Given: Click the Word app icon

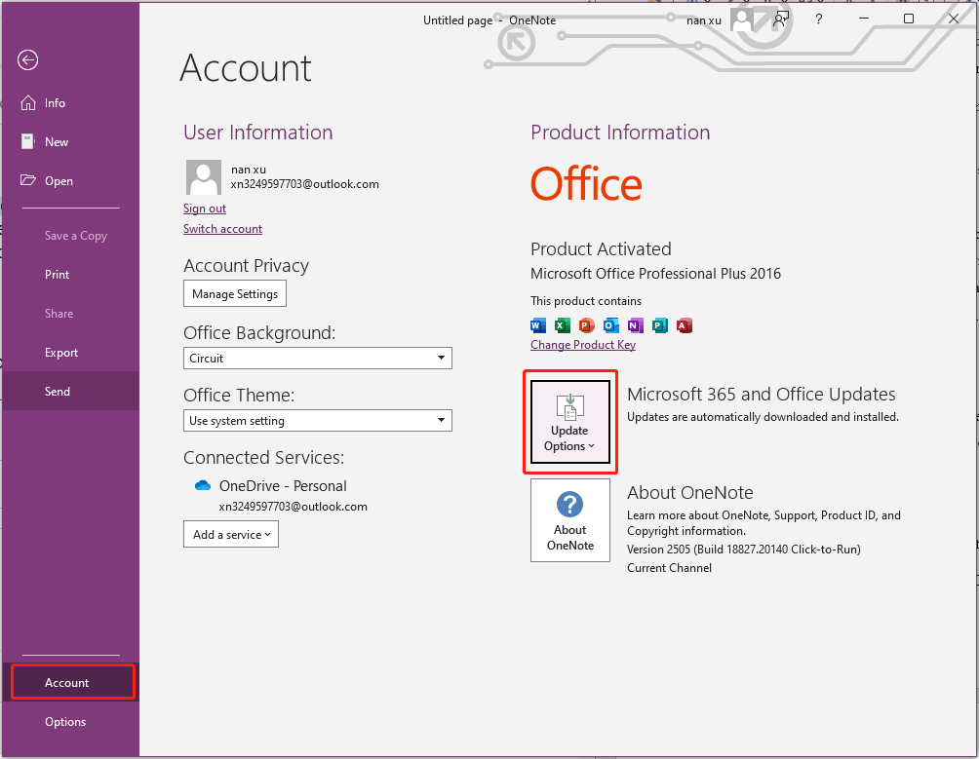Looking at the screenshot, I should coord(538,325).
